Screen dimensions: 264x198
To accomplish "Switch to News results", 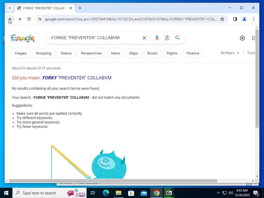I will [115, 53].
